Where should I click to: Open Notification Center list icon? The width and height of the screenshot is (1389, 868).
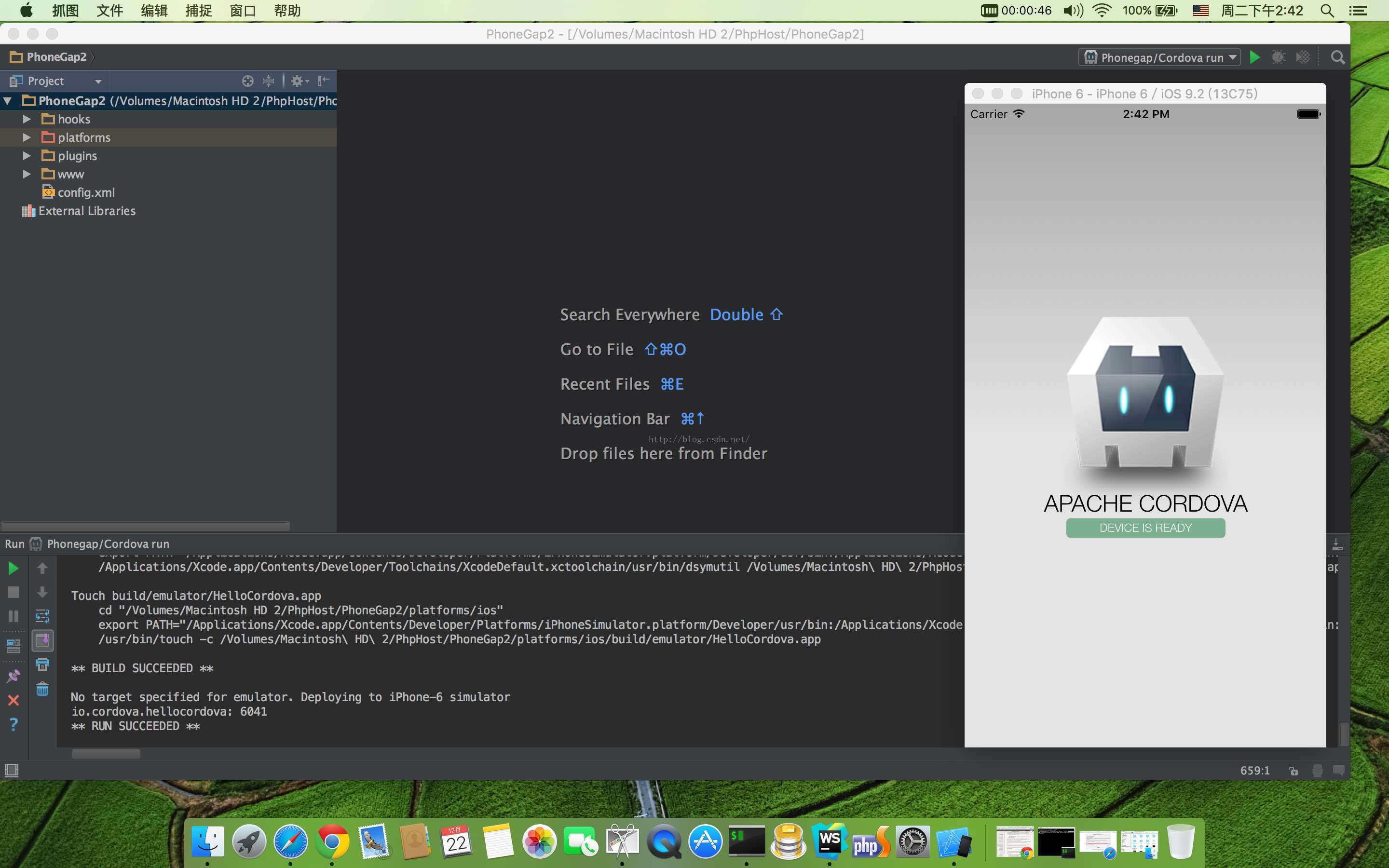pyautogui.click(x=1358, y=10)
